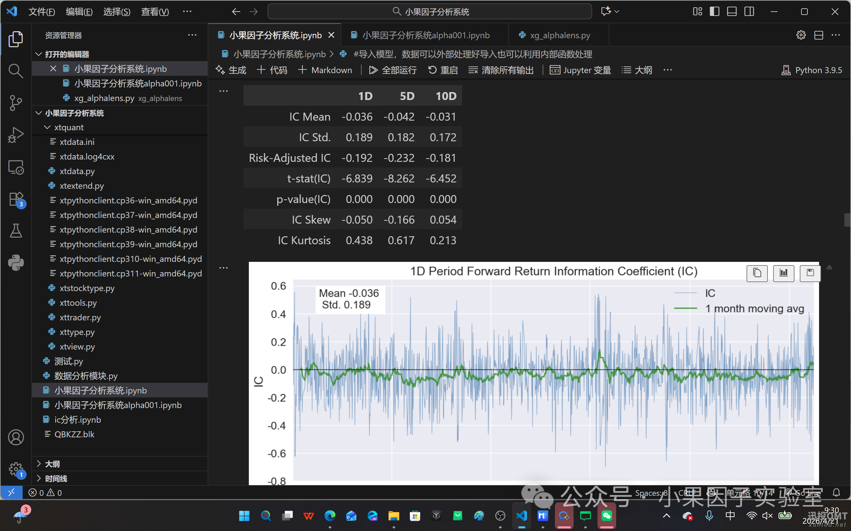This screenshot has width=851, height=531.
Task: Open the Python sidebar panel
Action: 15,262
